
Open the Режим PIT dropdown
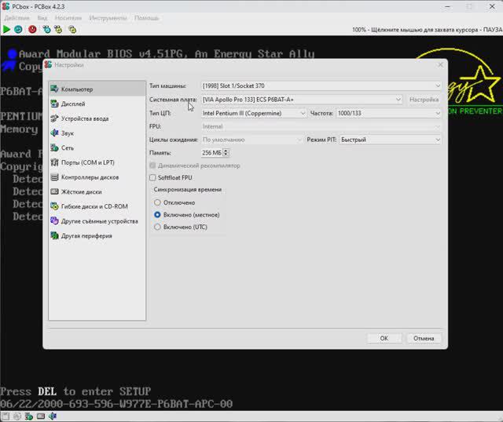(390, 140)
